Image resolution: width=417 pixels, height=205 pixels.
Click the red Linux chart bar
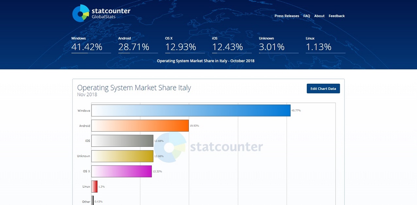(94, 186)
